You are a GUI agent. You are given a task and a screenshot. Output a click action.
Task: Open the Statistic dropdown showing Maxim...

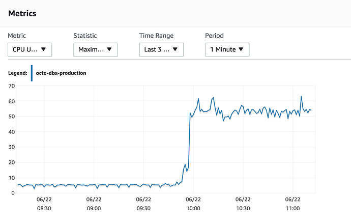(96, 49)
